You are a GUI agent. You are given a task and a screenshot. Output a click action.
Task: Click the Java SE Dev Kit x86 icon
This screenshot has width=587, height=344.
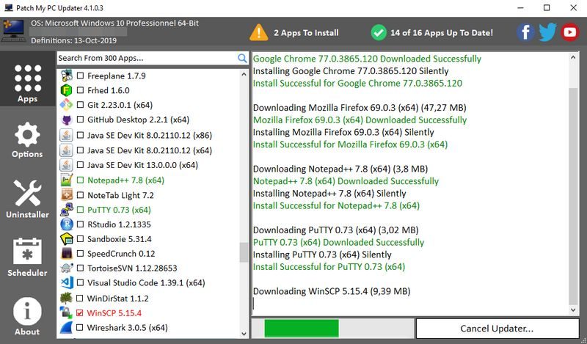66,135
